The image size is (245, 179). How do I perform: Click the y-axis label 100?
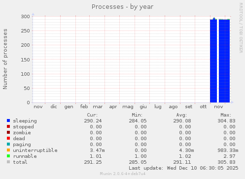pos(25,74)
